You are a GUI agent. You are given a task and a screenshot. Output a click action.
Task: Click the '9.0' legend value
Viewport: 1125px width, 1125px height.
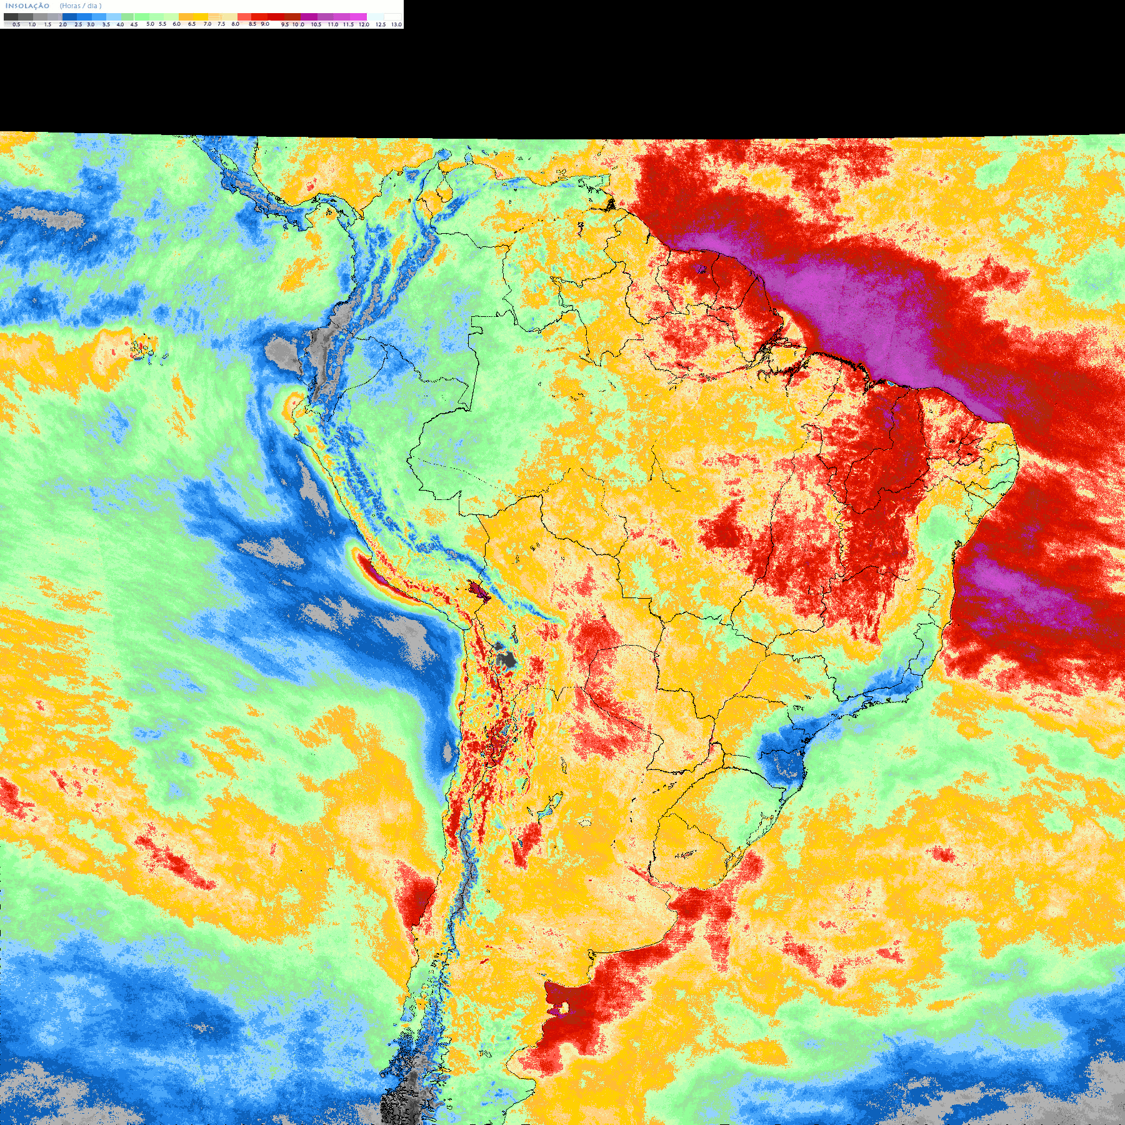pos(265,24)
